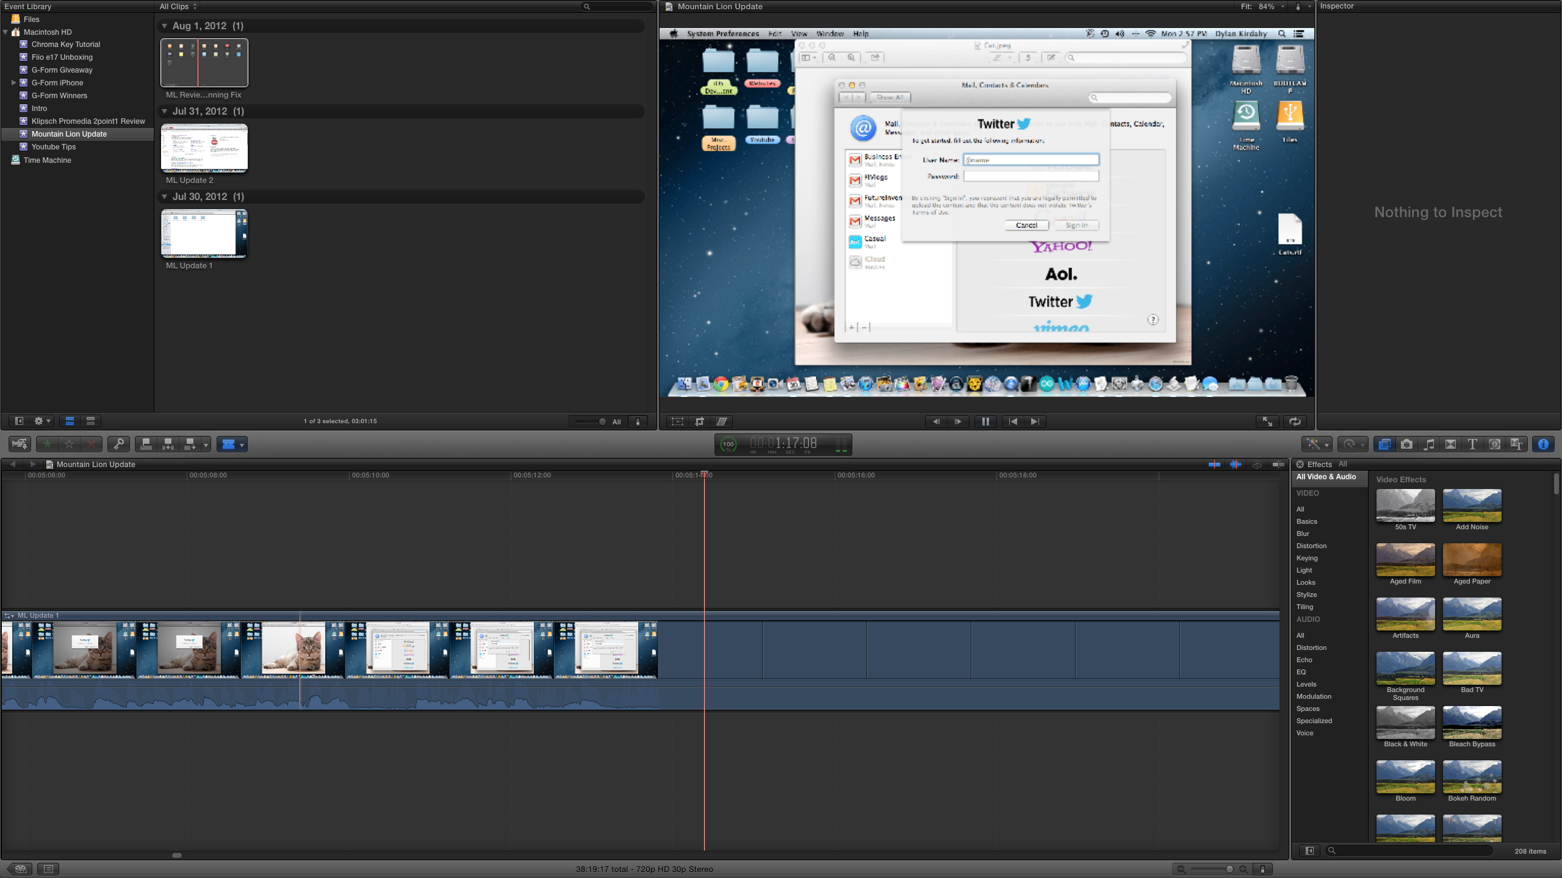The height and width of the screenshot is (878, 1562).
Task: Reject selection with red X button
Action: (91, 444)
